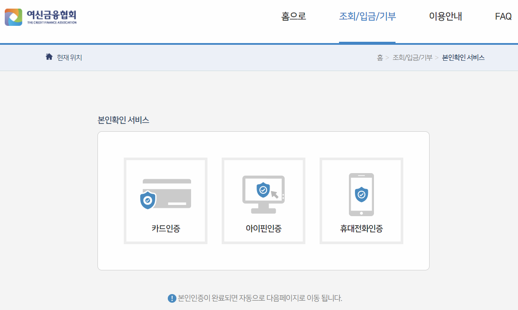Choose card verification via 카드인증 panel
The image size is (518, 310).
coord(165,200)
